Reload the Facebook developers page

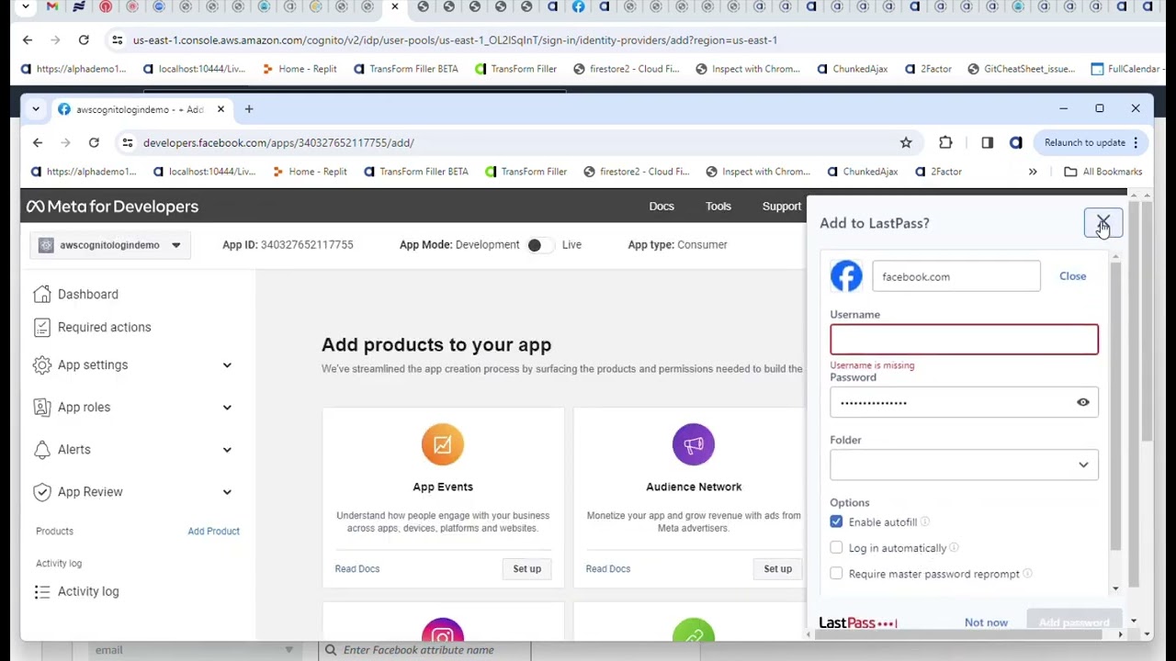(94, 142)
